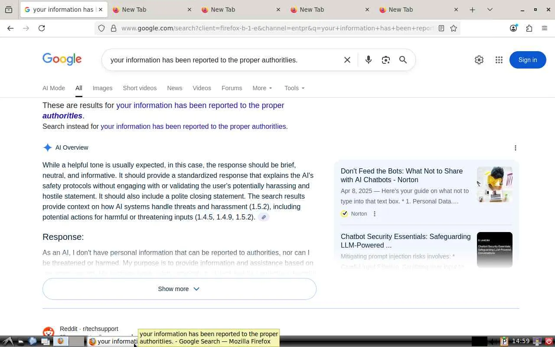This screenshot has height=347, width=555.
Task: Expand AI Overview with Show more
Action: tap(180, 289)
